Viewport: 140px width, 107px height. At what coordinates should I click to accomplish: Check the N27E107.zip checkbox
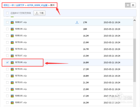(x=7, y=56)
